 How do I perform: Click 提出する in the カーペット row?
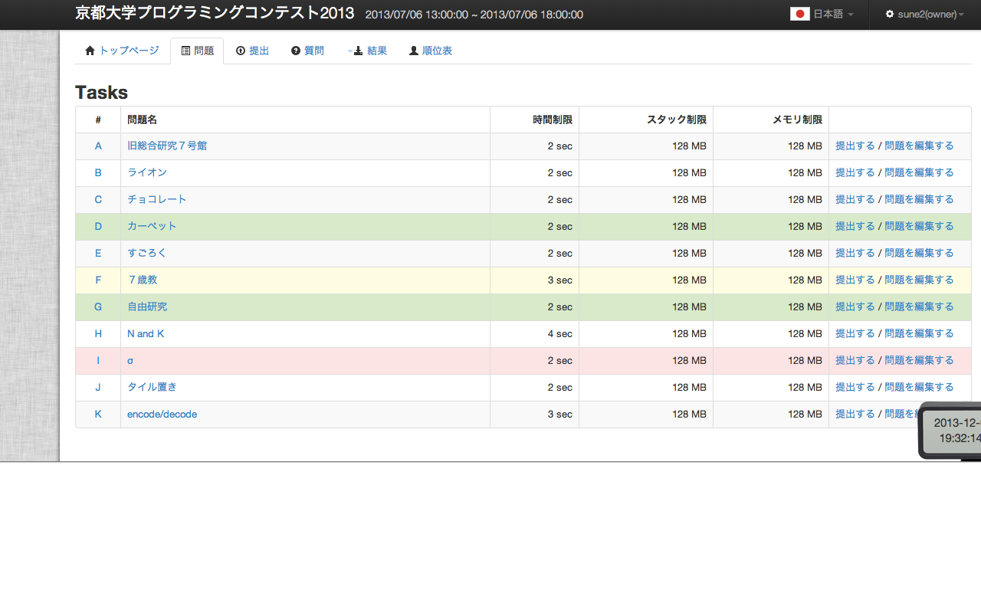pyautogui.click(x=855, y=226)
